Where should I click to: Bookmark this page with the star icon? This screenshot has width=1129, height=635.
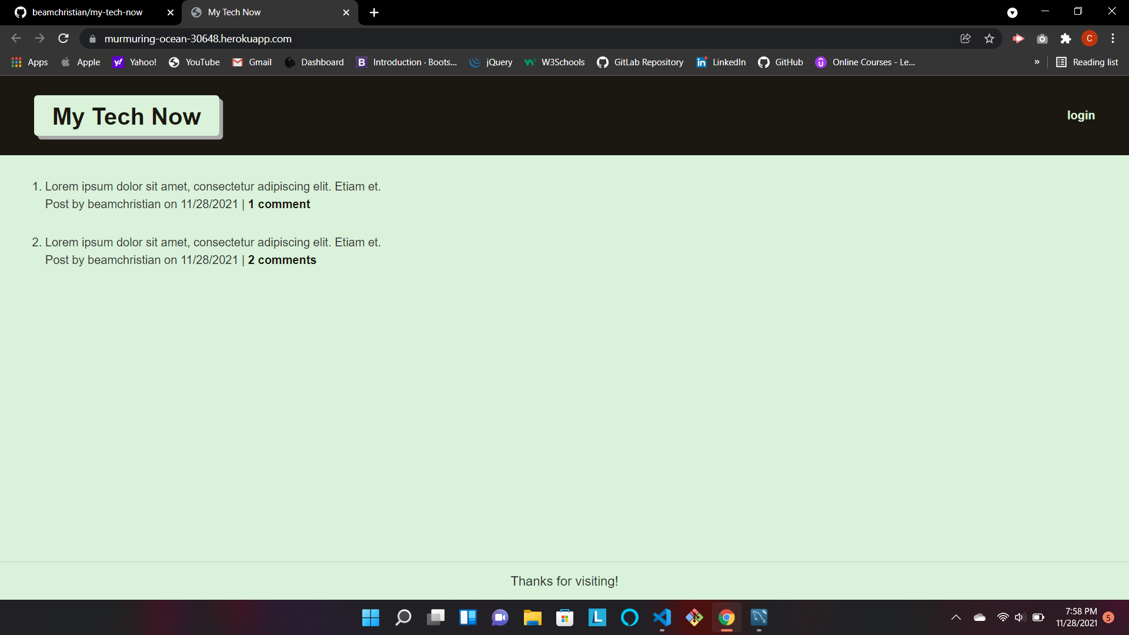pyautogui.click(x=989, y=39)
